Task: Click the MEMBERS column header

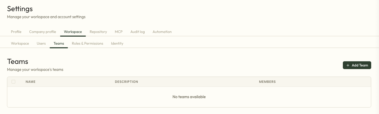Action: click(267, 82)
